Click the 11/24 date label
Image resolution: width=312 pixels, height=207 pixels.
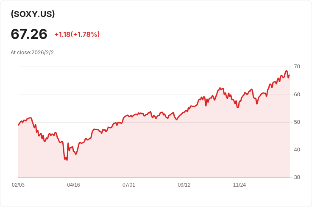pyautogui.click(x=240, y=185)
